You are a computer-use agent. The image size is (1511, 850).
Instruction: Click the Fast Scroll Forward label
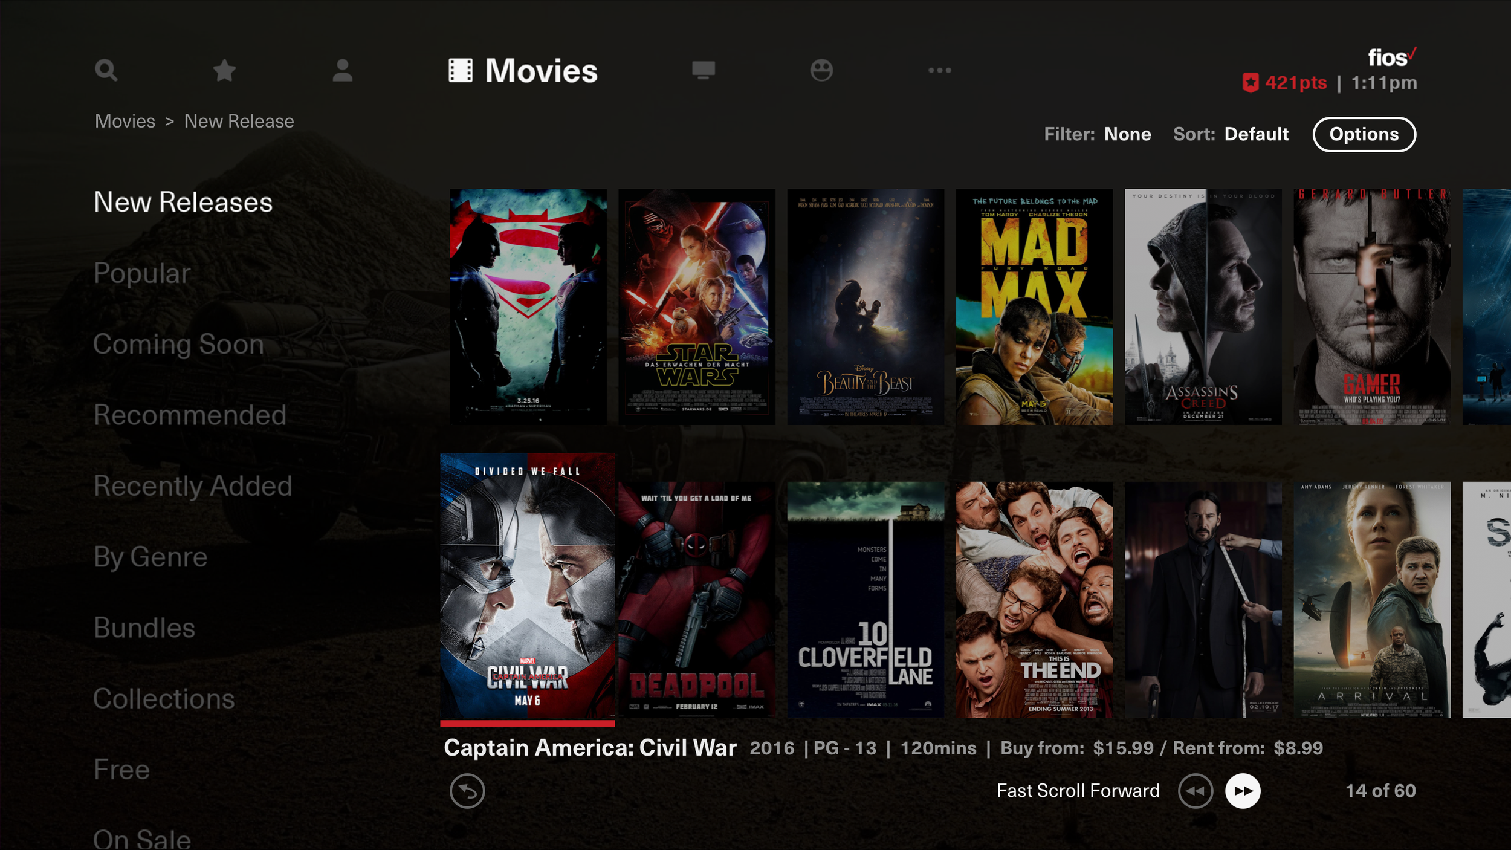click(1078, 791)
